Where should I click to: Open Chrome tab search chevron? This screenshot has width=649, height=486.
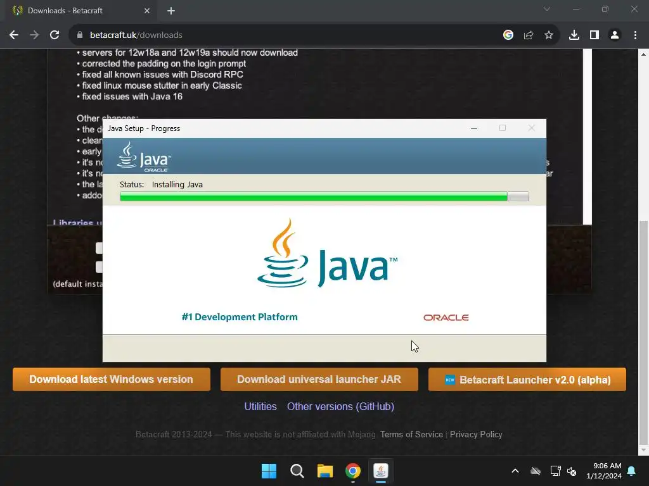pyautogui.click(x=547, y=9)
